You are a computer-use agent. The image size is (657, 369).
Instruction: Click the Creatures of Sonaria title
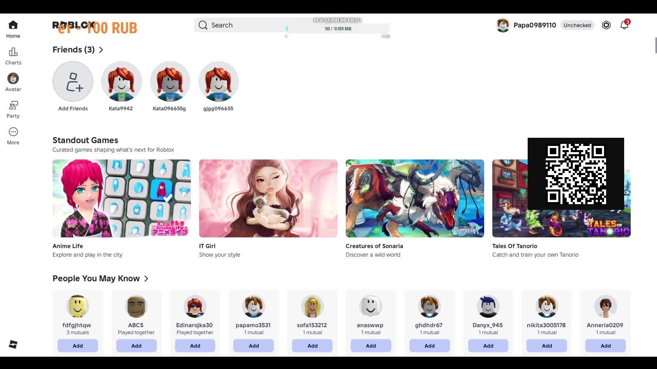click(x=374, y=246)
